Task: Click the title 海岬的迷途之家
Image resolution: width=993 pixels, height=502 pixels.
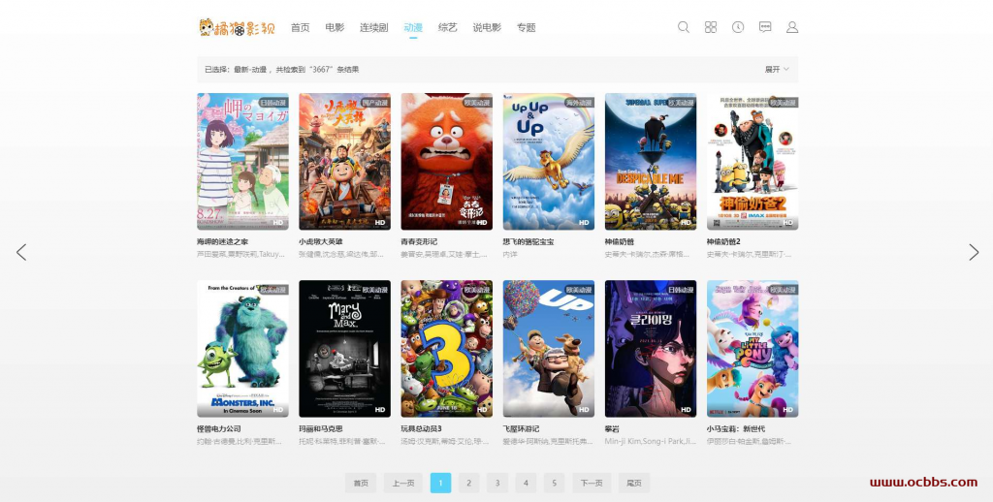Action: pyautogui.click(x=222, y=242)
